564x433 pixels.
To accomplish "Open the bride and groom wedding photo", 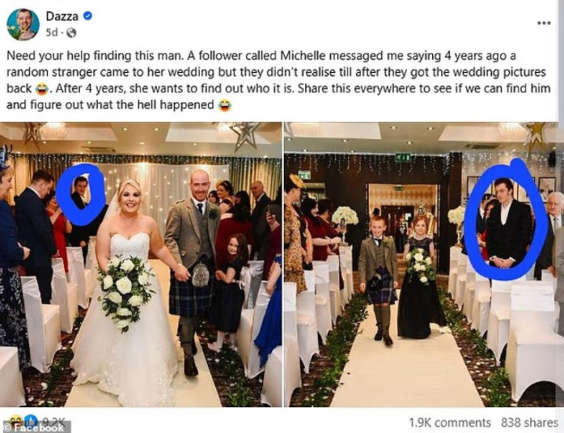I will coord(140,264).
